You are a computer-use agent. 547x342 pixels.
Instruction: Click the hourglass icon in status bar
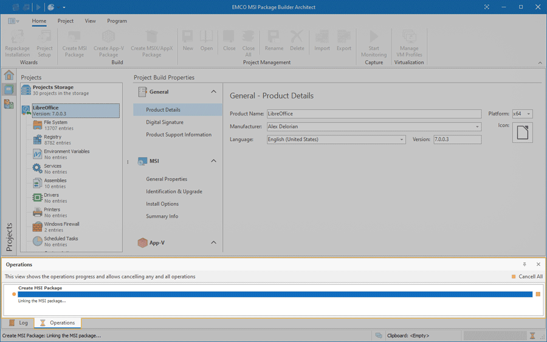(x=532, y=336)
